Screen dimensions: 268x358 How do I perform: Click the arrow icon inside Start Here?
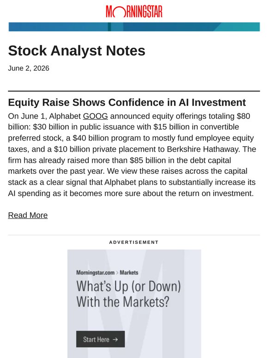[x=116, y=339]
